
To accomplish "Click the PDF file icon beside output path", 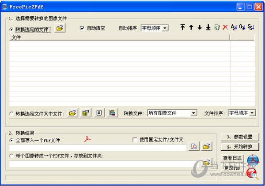I will 194,146.
